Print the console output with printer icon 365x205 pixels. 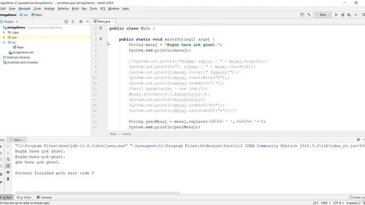pos(8,172)
